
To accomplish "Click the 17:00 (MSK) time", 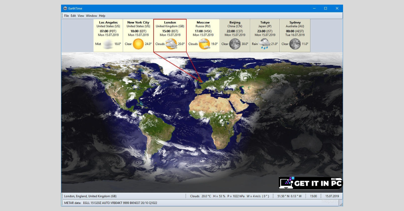I will [x=203, y=31].
